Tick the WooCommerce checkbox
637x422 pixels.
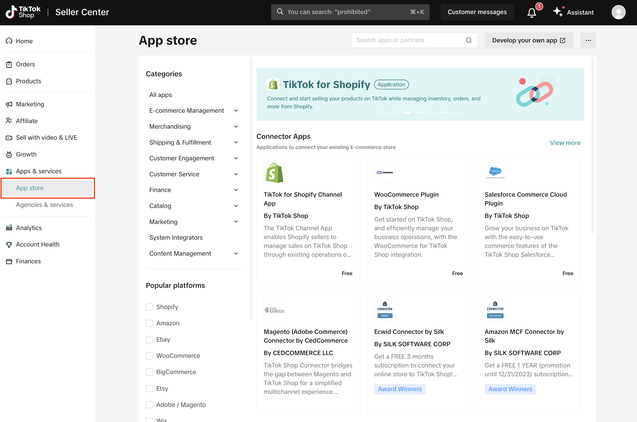149,356
